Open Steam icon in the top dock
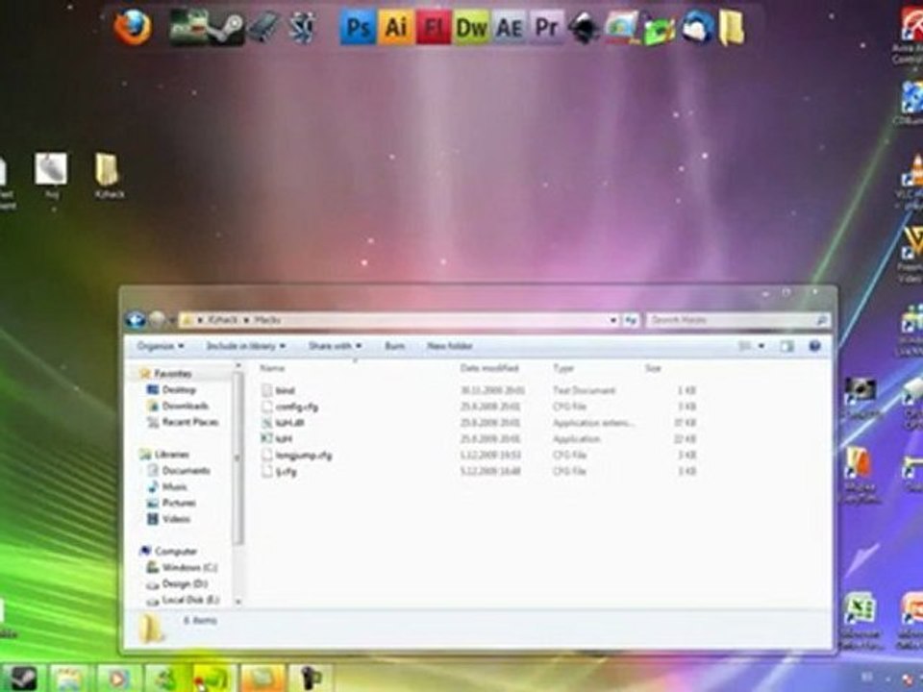This screenshot has width=923, height=692. 226,28
